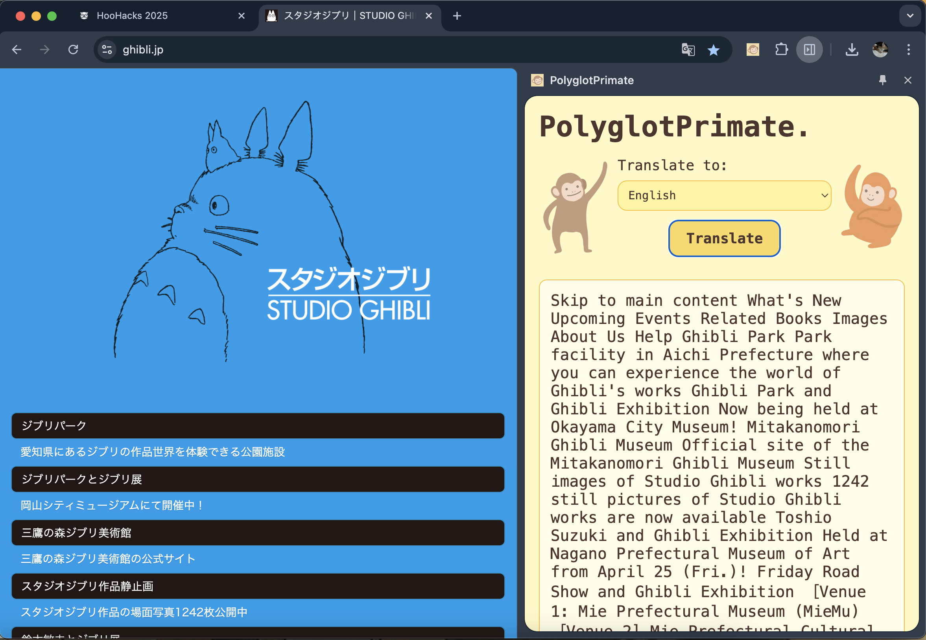Open the English language dropdown
This screenshot has width=926, height=640.
(724, 196)
